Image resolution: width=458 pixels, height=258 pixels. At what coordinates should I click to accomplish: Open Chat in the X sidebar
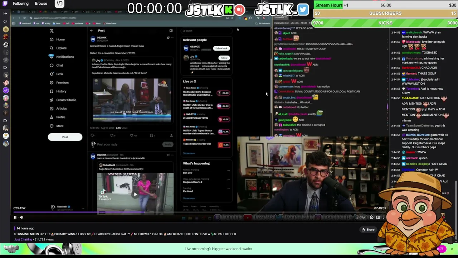[57, 65]
